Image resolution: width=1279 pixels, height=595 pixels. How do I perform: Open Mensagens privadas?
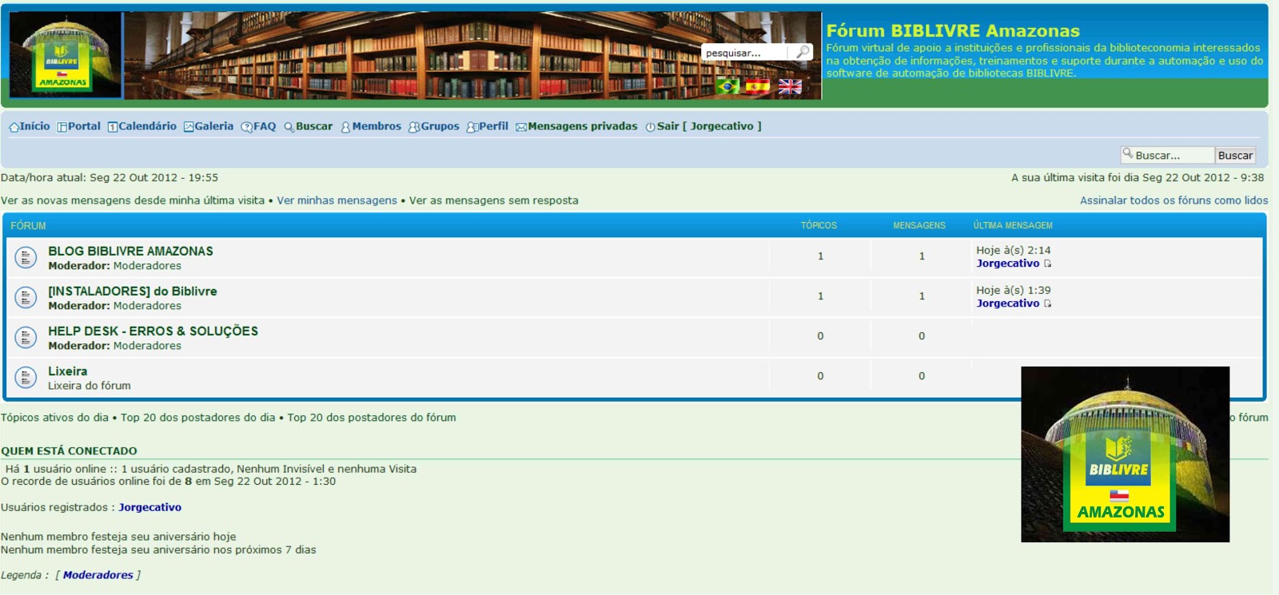[x=576, y=126]
